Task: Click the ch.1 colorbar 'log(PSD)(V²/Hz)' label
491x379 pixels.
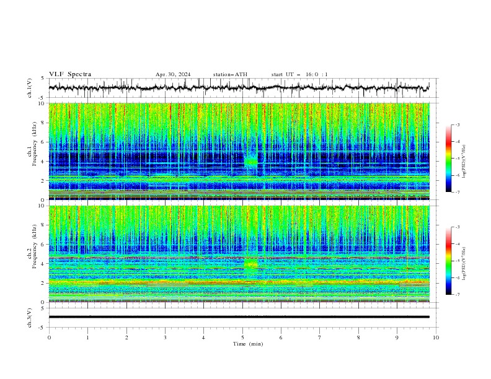Action: point(464,162)
